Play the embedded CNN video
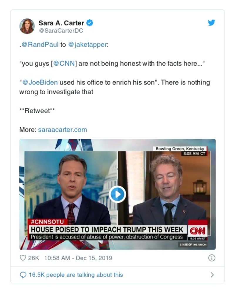This screenshot has height=294, width=235. coord(117,194)
